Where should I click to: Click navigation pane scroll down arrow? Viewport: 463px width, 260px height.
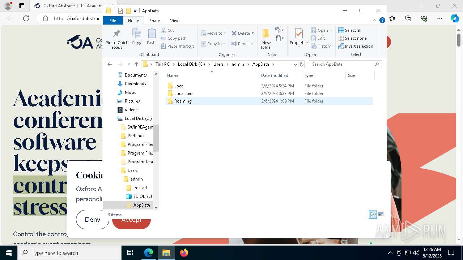pyautogui.click(x=156, y=207)
